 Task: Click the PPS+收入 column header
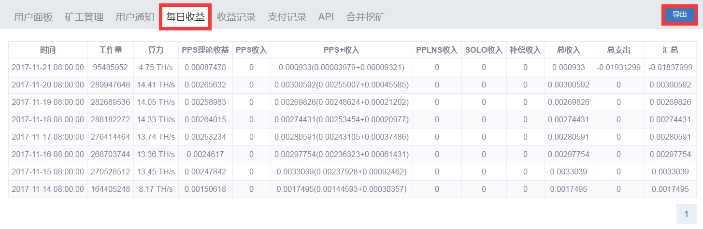pos(342,50)
